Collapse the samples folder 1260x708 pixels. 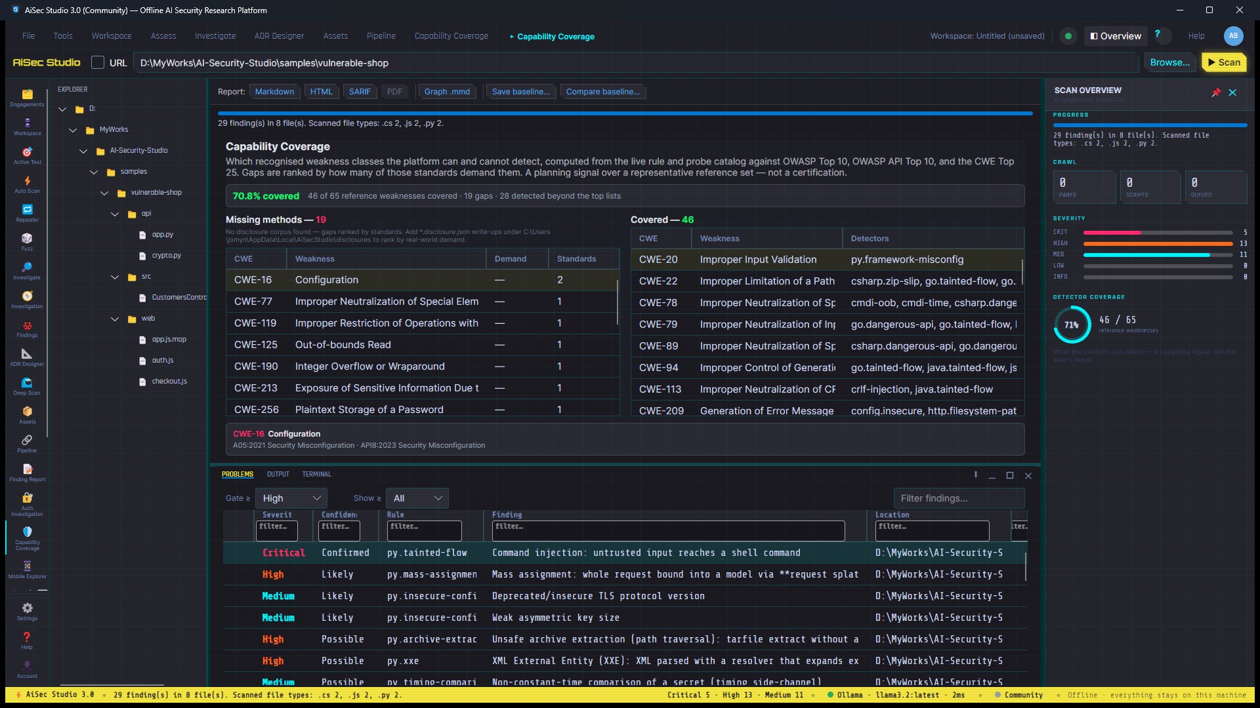click(x=94, y=172)
